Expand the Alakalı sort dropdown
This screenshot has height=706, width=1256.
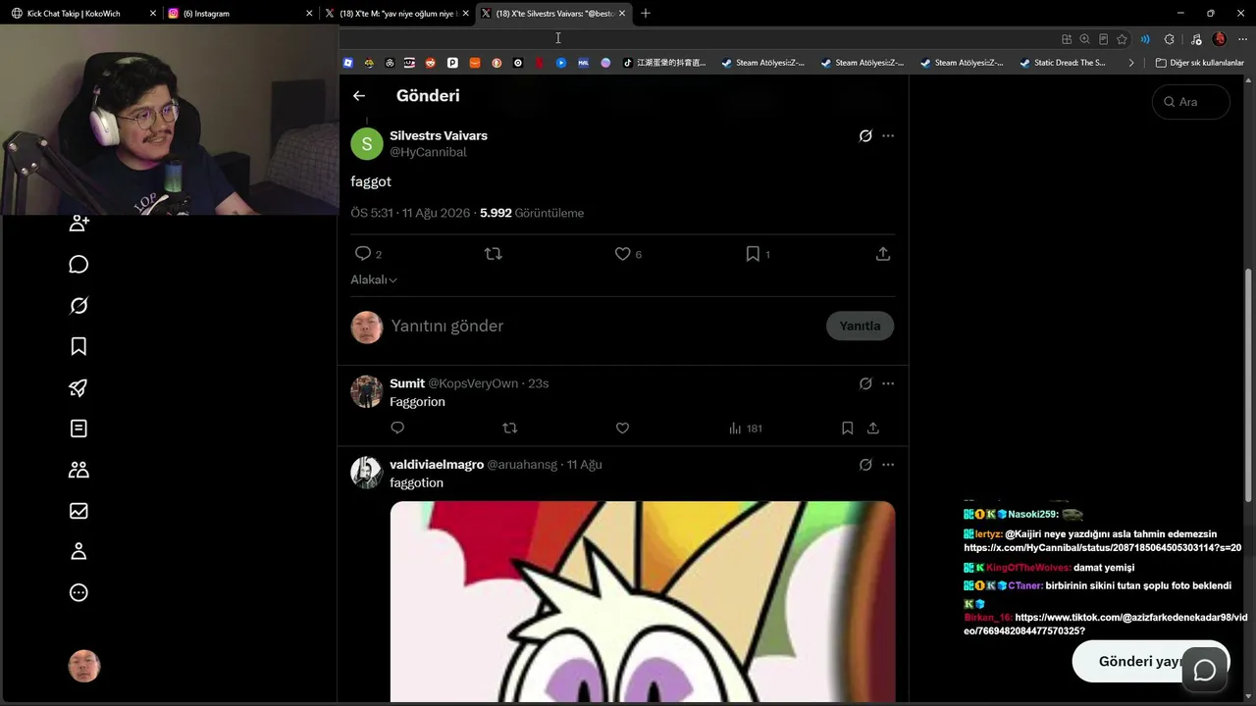tap(374, 280)
